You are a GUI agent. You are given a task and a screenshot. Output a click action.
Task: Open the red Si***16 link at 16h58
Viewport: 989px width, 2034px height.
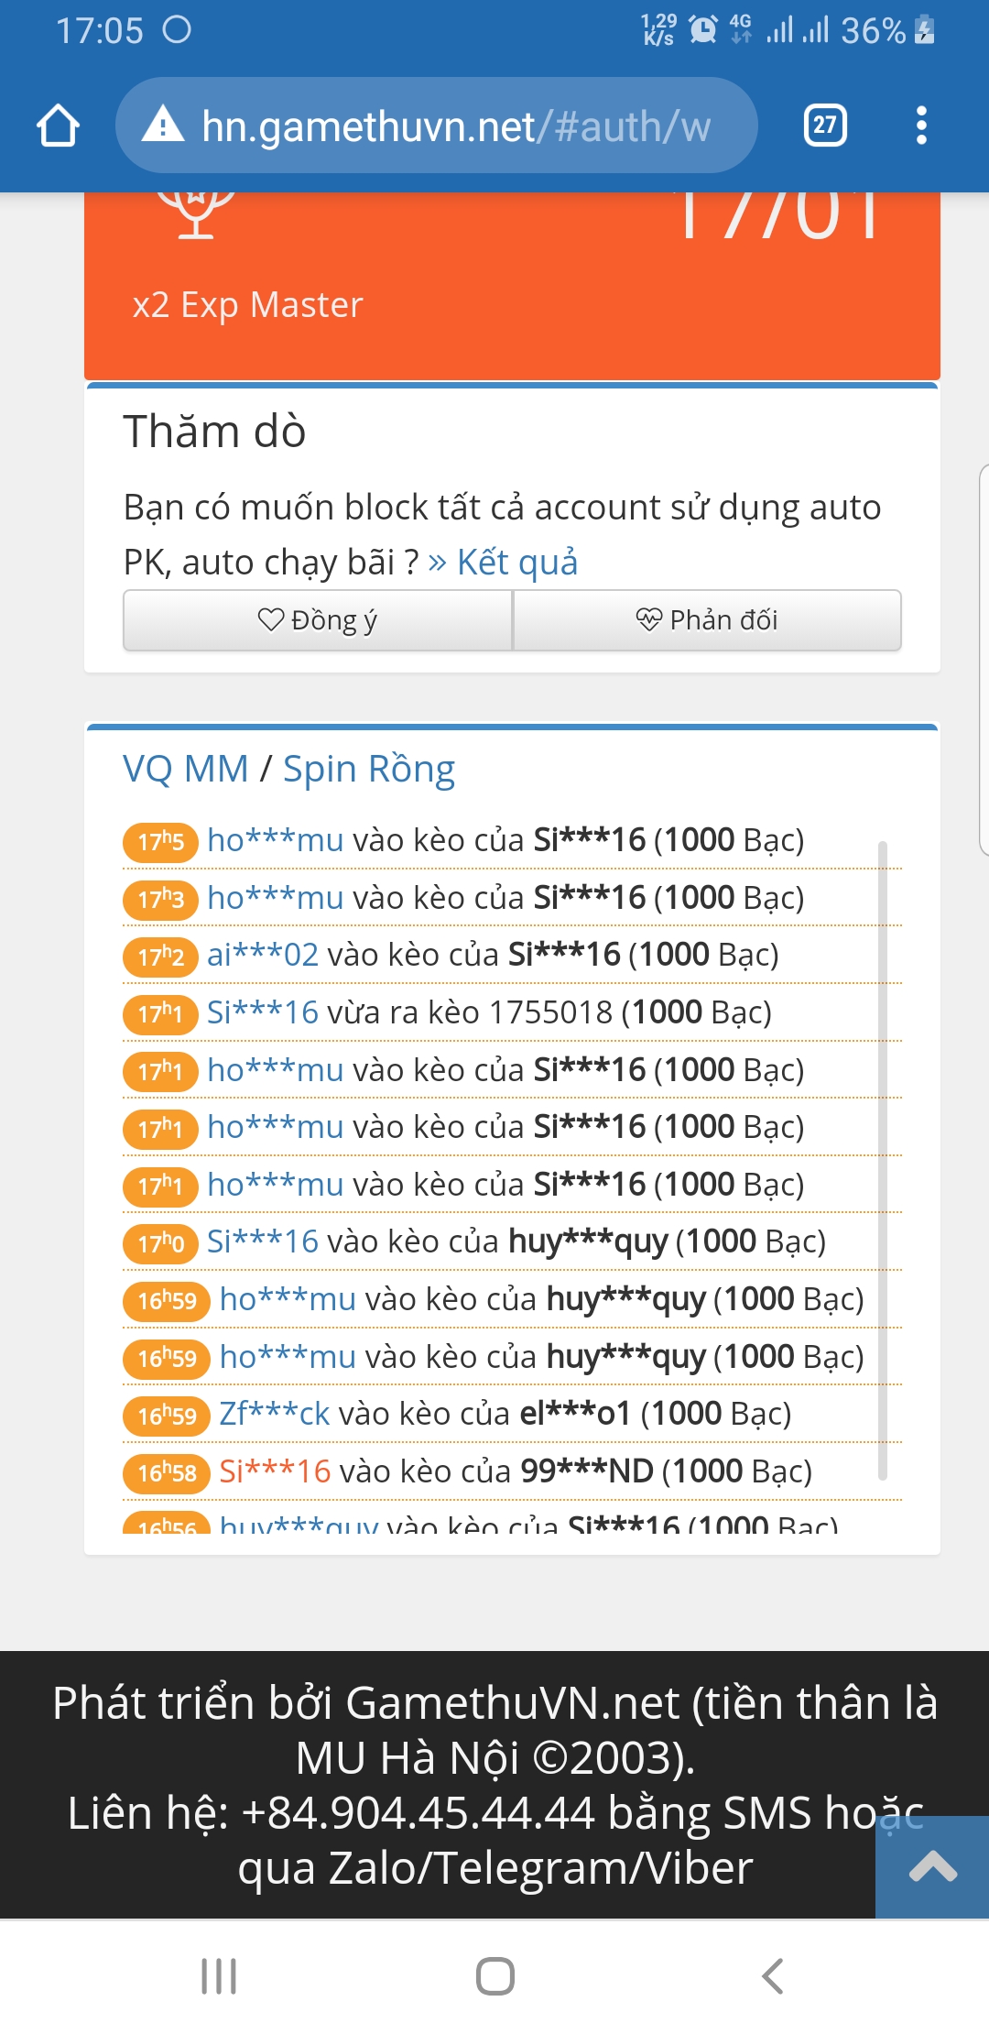coord(275,1471)
